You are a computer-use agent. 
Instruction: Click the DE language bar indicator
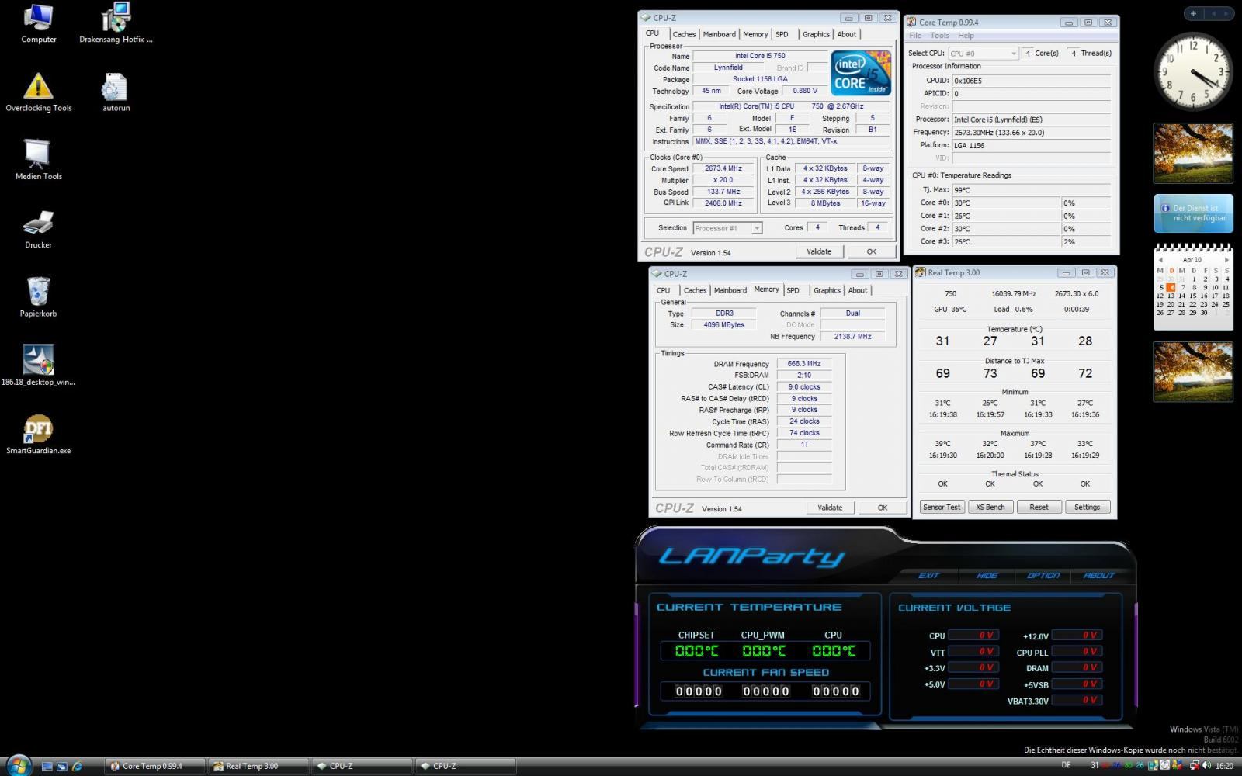pos(1066,765)
